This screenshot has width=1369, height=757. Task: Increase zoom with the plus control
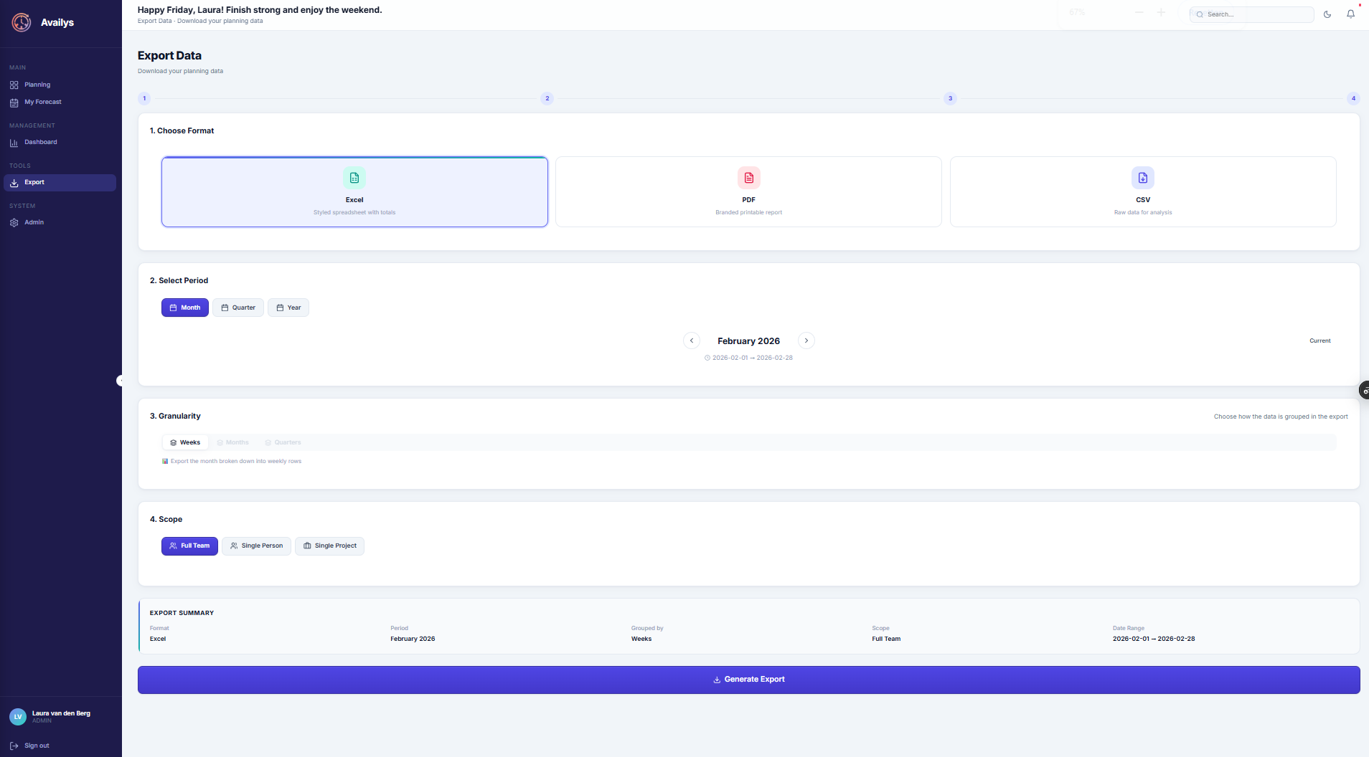pos(1161,12)
